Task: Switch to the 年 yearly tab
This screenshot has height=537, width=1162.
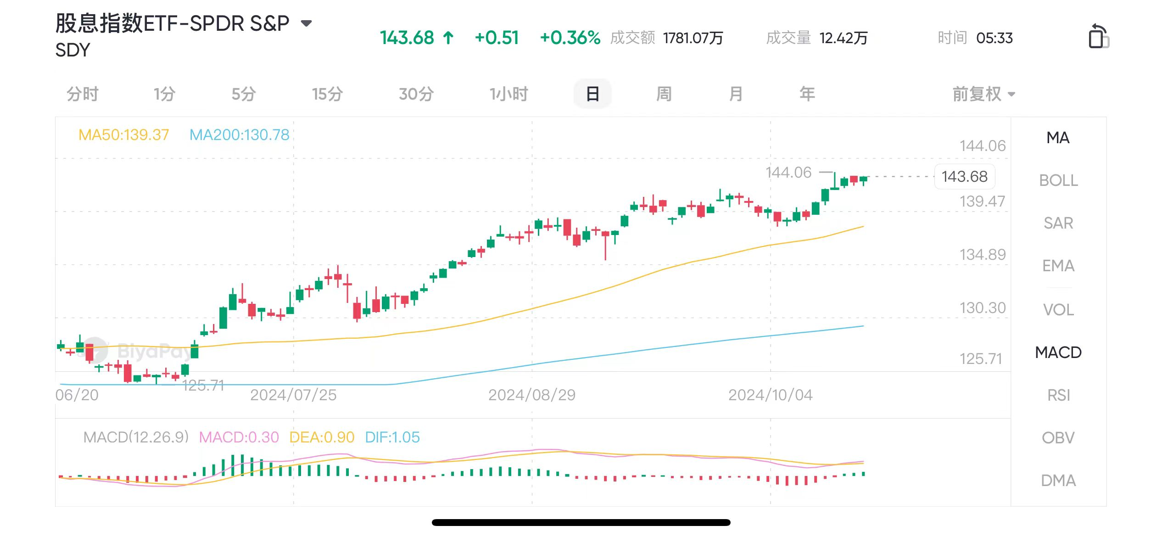Action: coord(807,94)
